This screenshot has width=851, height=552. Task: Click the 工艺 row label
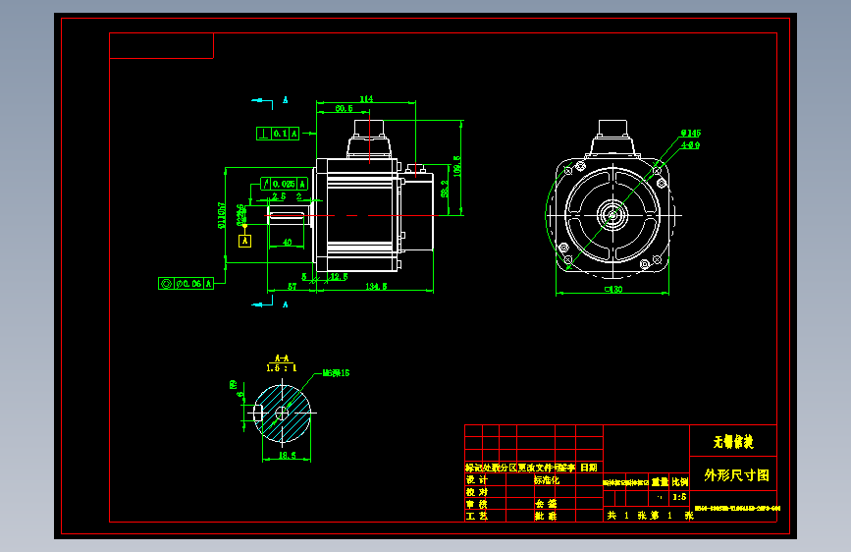coord(477,516)
